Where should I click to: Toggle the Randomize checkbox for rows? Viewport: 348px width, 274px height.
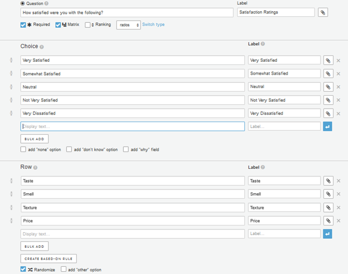point(23,269)
